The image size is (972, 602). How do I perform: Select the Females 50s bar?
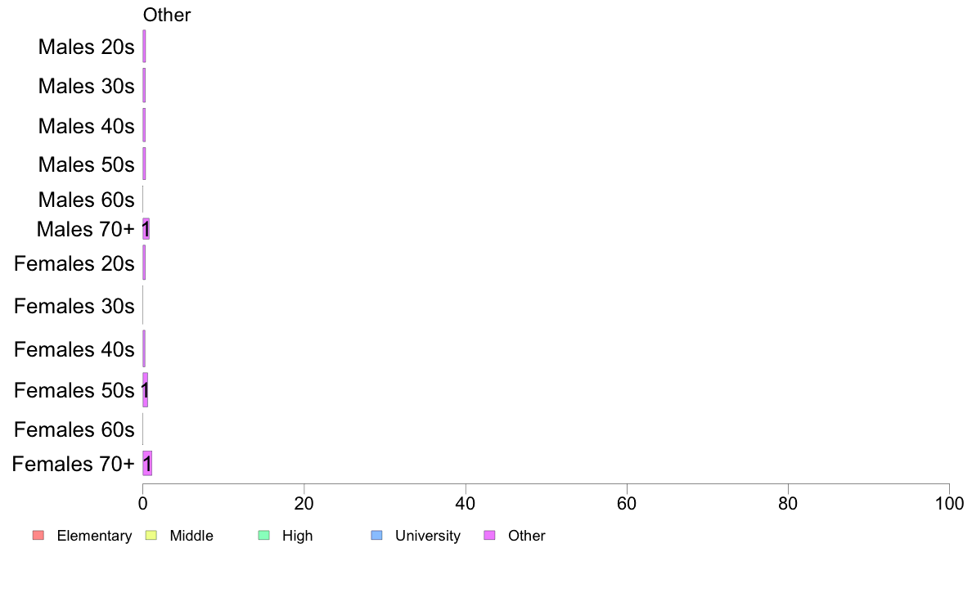(x=146, y=390)
